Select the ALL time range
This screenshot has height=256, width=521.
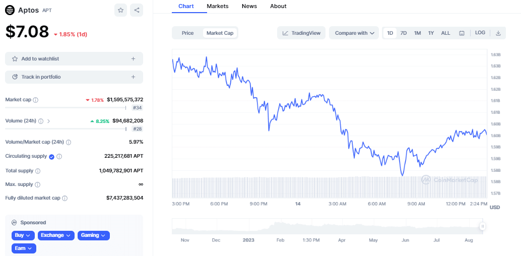pos(445,33)
